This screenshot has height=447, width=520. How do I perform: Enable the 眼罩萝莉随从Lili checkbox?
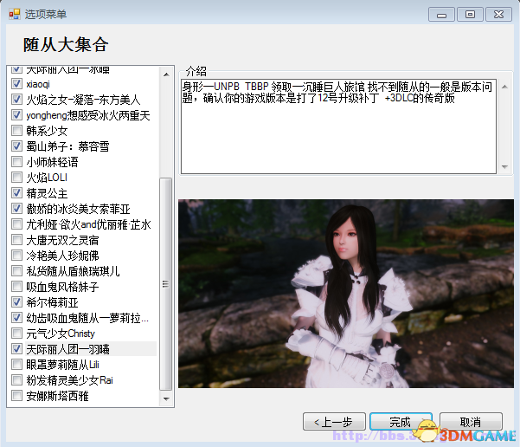[16, 365]
